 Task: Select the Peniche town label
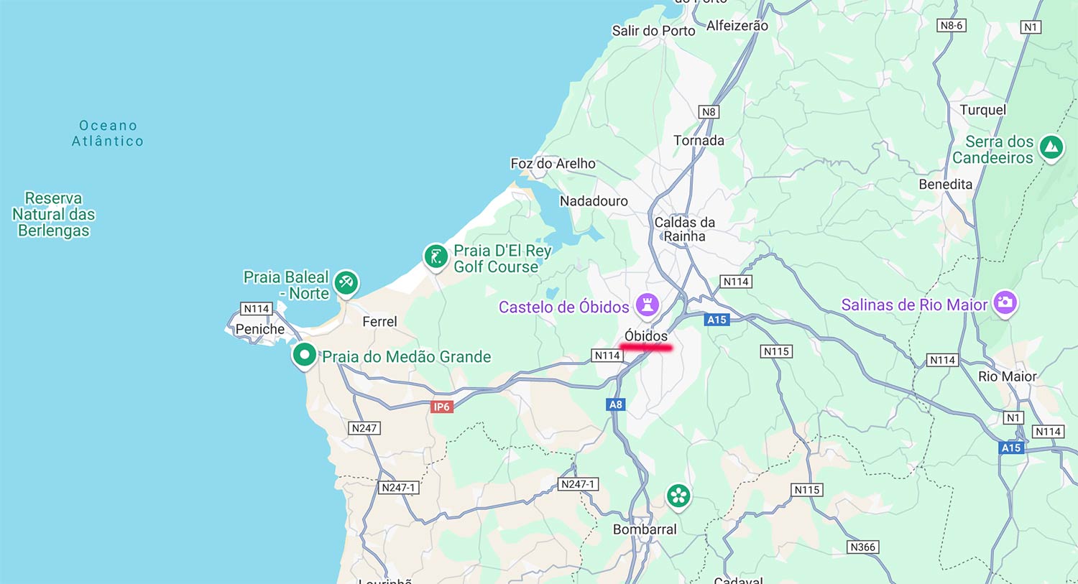point(260,329)
